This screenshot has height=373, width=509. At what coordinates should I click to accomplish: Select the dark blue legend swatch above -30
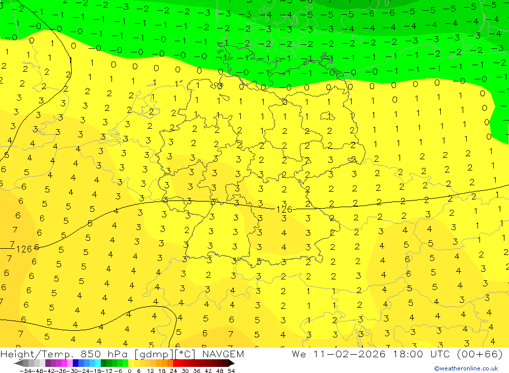(75, 363)
